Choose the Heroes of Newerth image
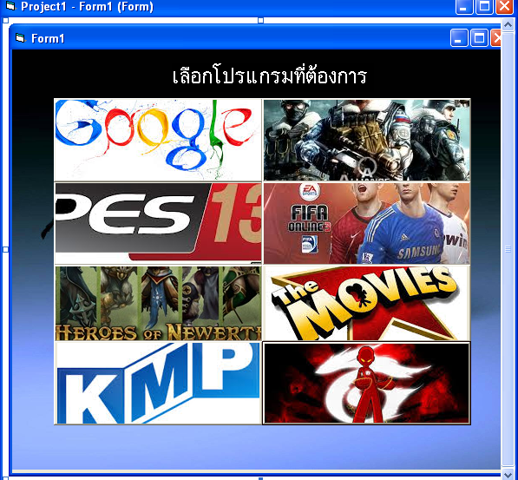Screen dimensions: 518x480 (x=158, y=303)
